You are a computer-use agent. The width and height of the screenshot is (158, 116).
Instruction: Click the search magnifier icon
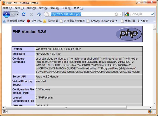pyautogui.click(x=152, y=14)
